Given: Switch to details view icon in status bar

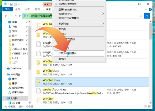Looking at the screenshot, I should 145,106.
